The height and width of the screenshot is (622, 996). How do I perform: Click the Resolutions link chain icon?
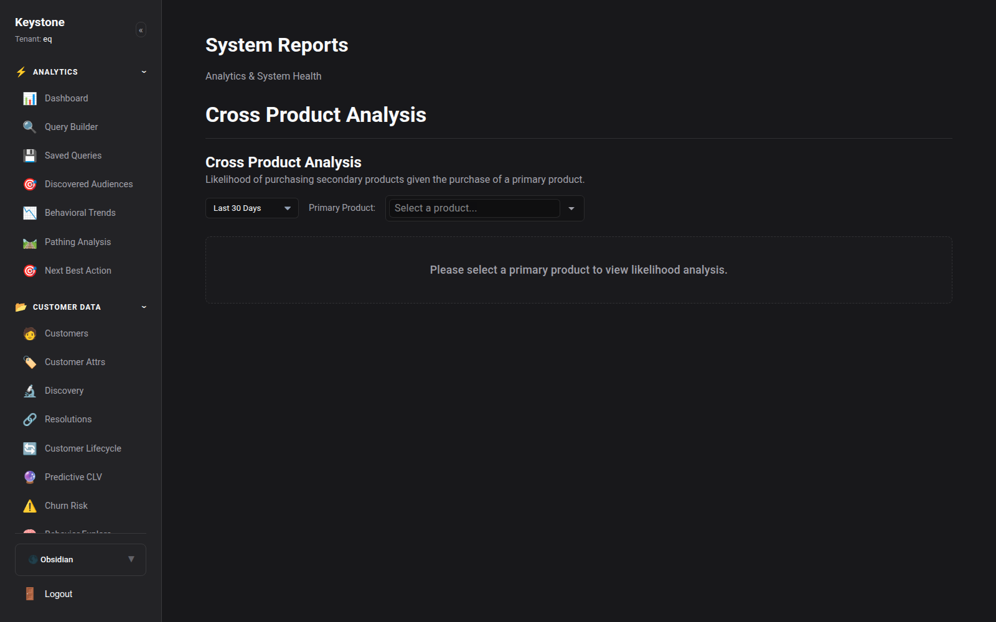tap(30, 419)
